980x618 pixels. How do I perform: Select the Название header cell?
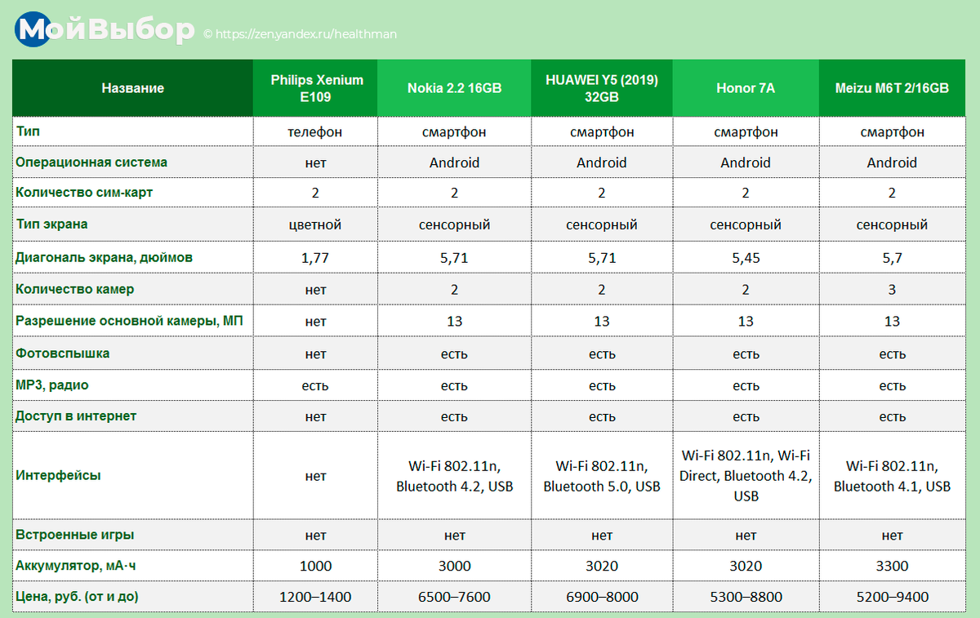132,88
